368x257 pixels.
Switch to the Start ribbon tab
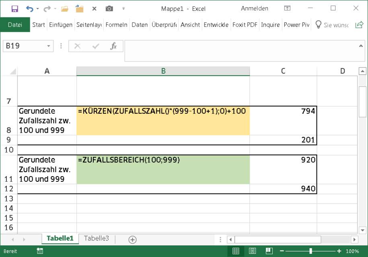click(39, 25)
